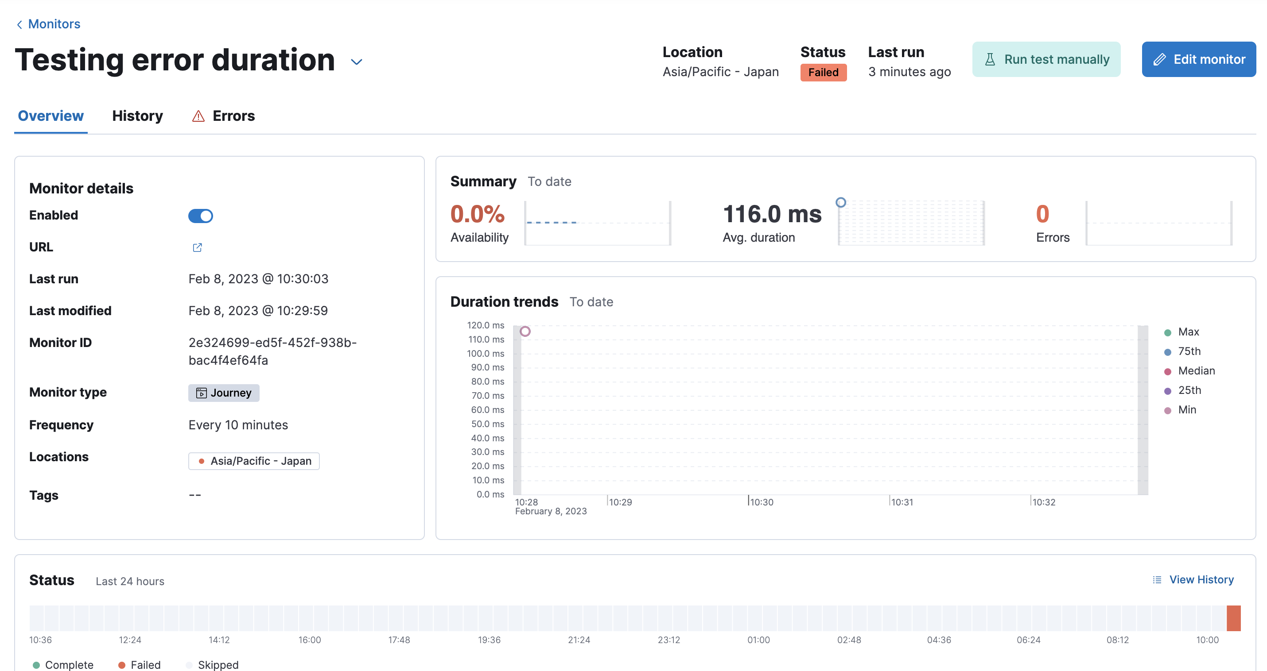Toggle 75th percentile legend color dot
This screenshot has height=671, width=1267.
pos(1167,352)
